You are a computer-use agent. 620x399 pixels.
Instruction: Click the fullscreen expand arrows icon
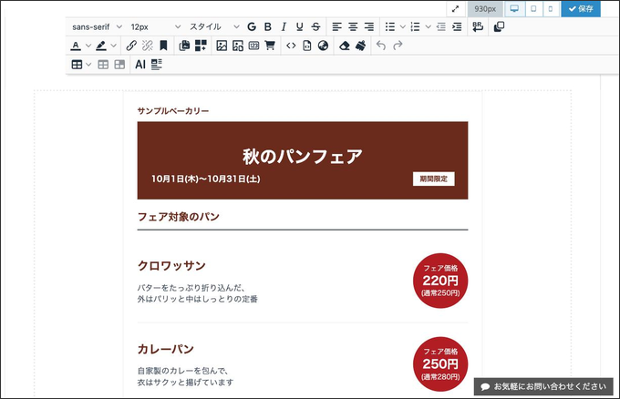[456, 9]
